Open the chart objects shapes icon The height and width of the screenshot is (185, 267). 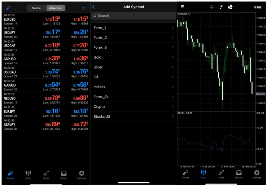coord(230,7)
